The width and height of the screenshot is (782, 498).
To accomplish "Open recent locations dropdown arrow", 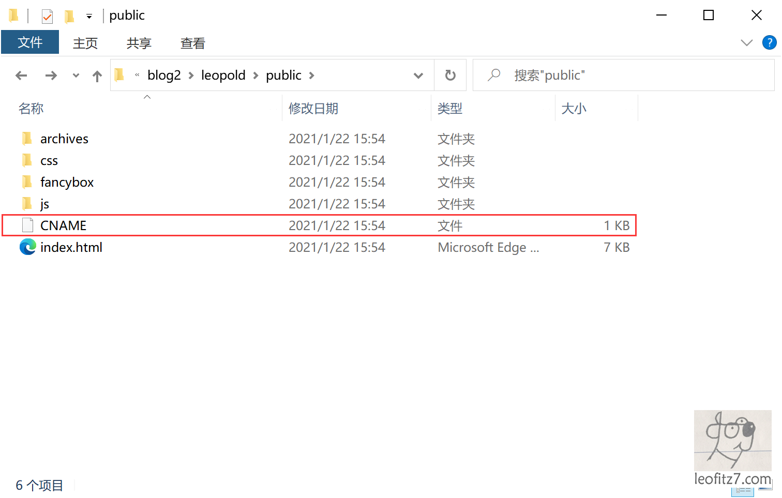I will tap(76, 76).
